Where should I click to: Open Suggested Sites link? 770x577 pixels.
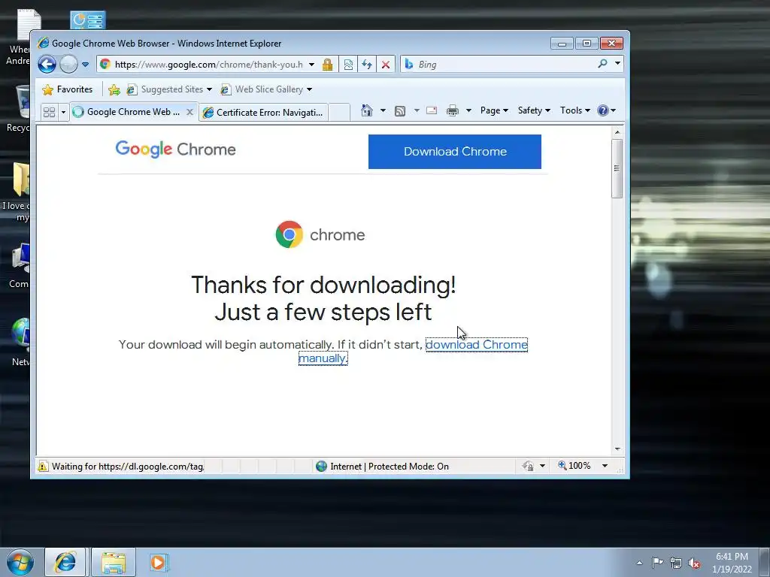169,89
